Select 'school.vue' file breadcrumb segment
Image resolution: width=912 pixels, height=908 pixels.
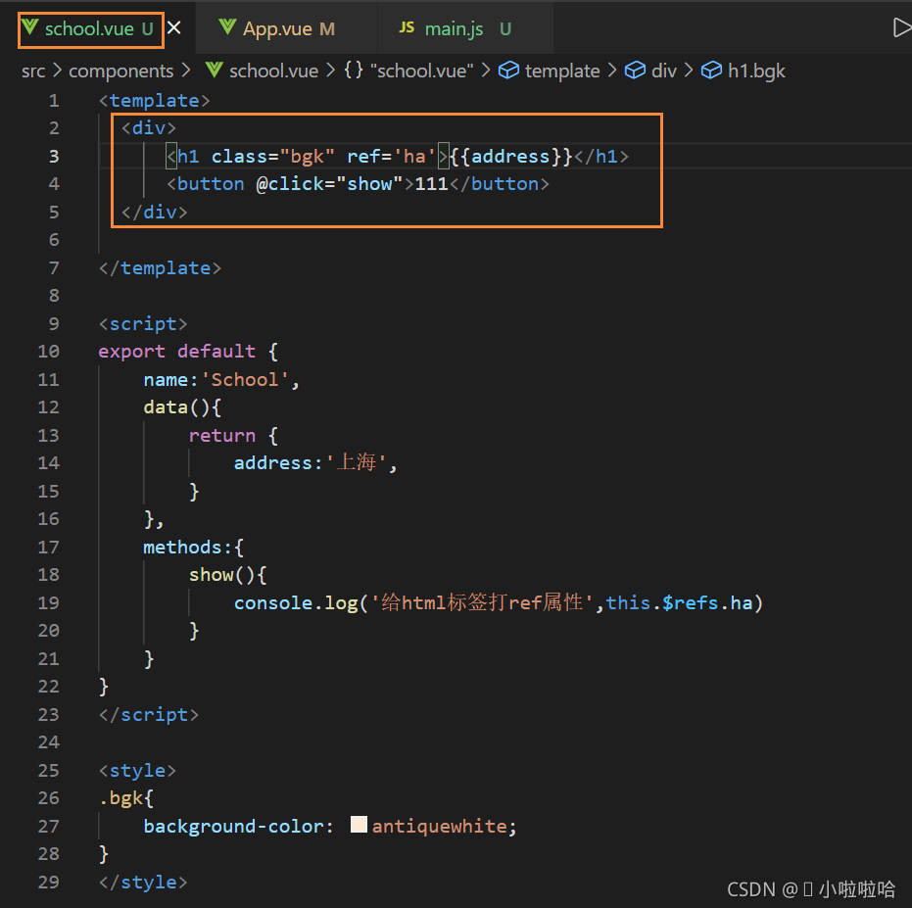[273, 71]
